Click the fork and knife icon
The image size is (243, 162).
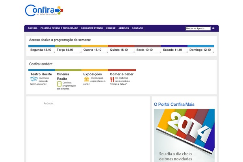pos(112,79)
